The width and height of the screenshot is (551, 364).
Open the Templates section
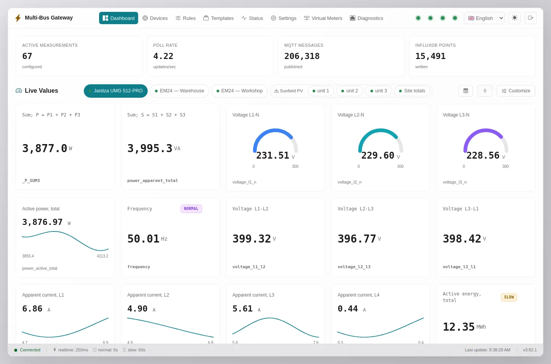click(218, 18)
